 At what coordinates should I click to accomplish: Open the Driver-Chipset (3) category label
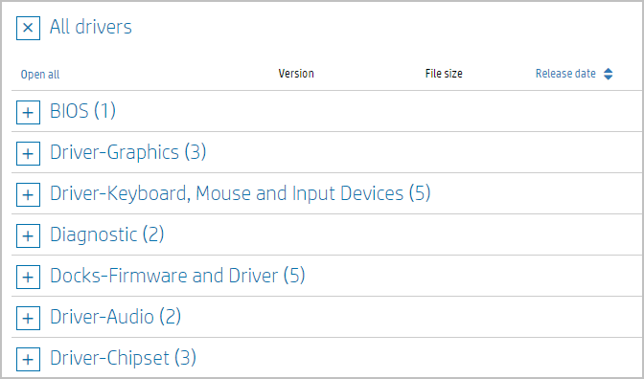click(123, 358)
